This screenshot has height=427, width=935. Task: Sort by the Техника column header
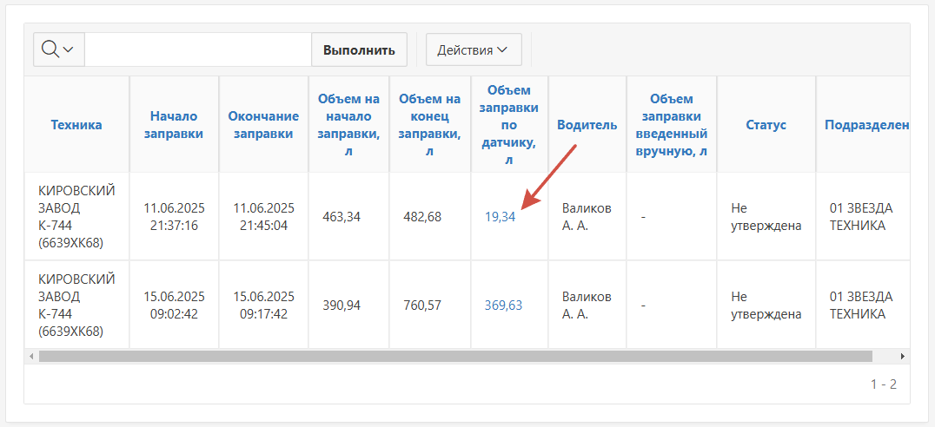pos(76,124)
